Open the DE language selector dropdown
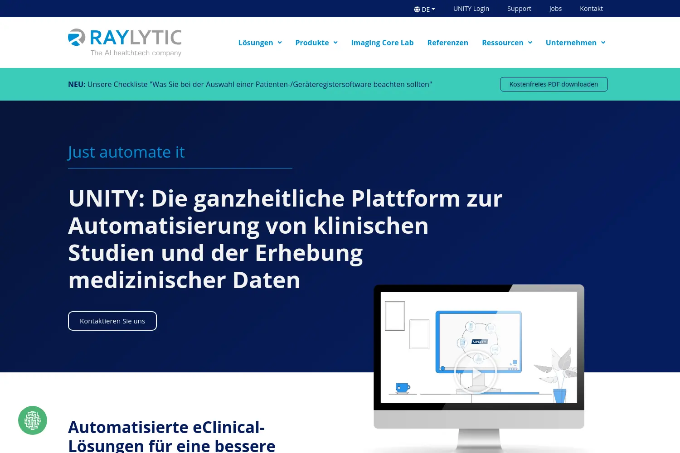Screen dimensions: 680x453 [424, 9]
